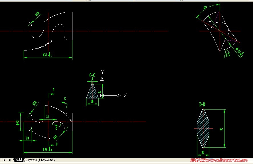Select the 95 height dimension of D-D
This screenshot has height=164, width=253.
[x=221, y=129]
